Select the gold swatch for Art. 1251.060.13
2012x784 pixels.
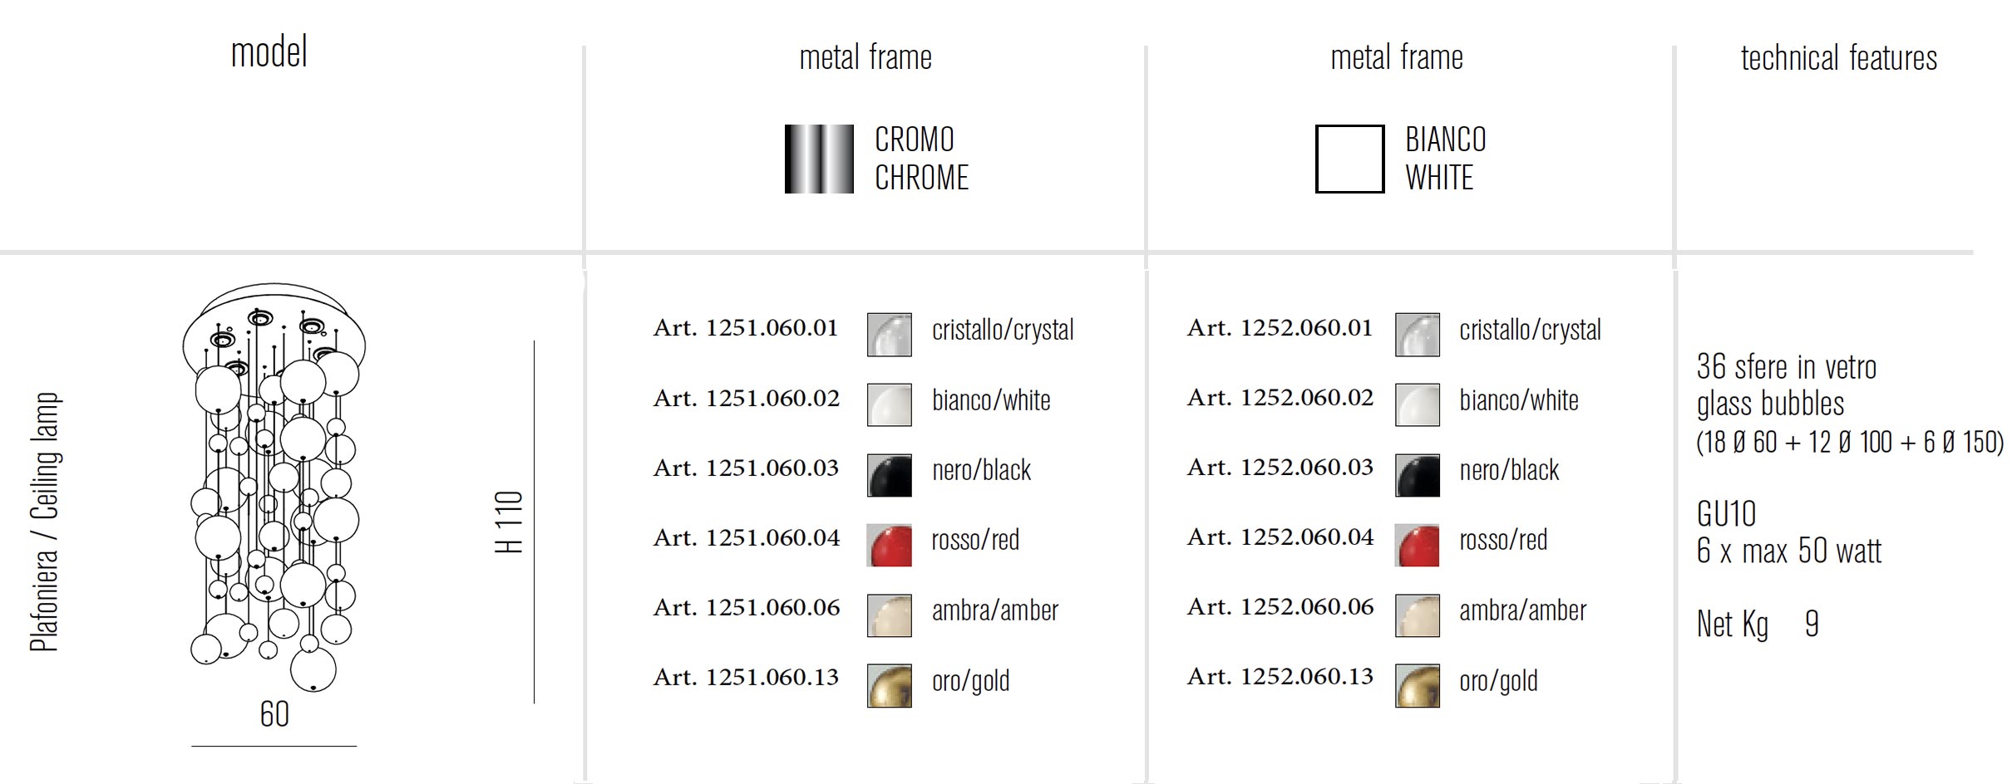click(x=889, y=685)
